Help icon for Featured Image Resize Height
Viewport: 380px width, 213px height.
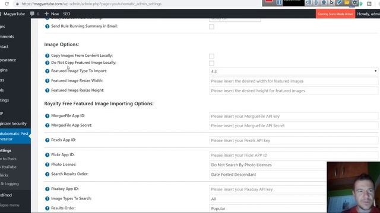pyautogui.click(x=47, y=91)
